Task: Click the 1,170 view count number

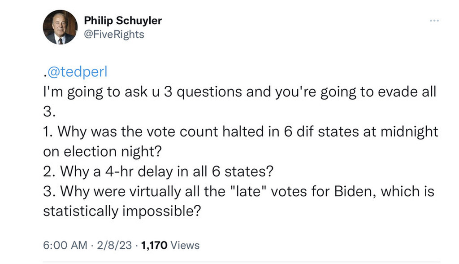Action: (x=154, y=245)
